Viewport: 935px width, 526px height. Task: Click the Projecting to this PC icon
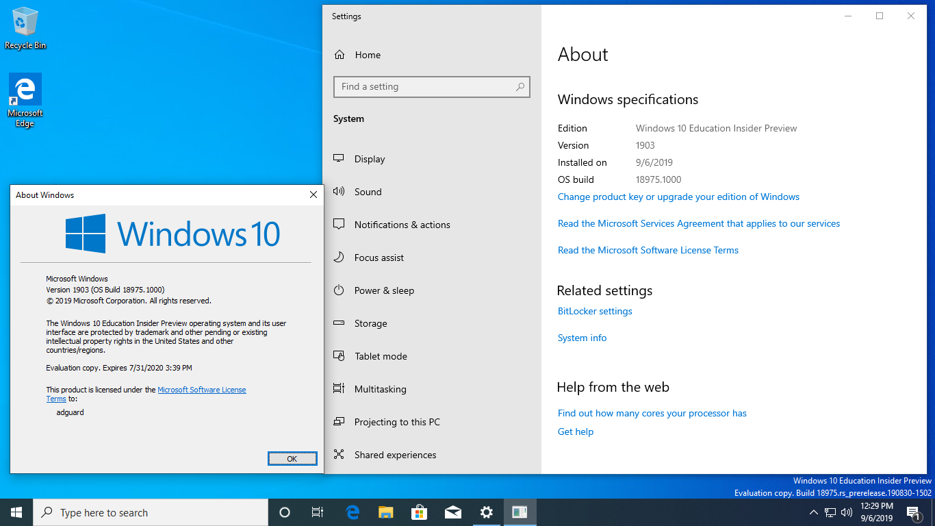coord(339,422)
